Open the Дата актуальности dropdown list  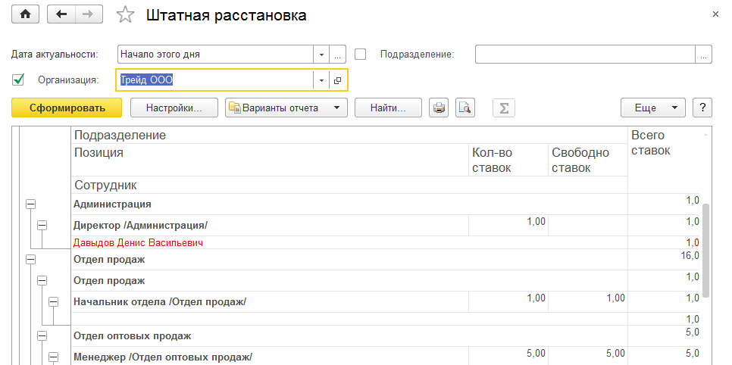[321, 55]
